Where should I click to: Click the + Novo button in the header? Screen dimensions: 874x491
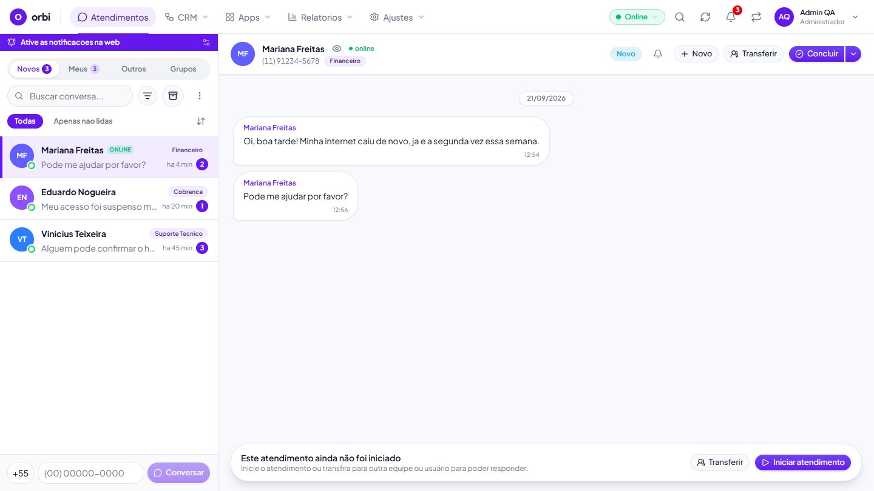696,54
